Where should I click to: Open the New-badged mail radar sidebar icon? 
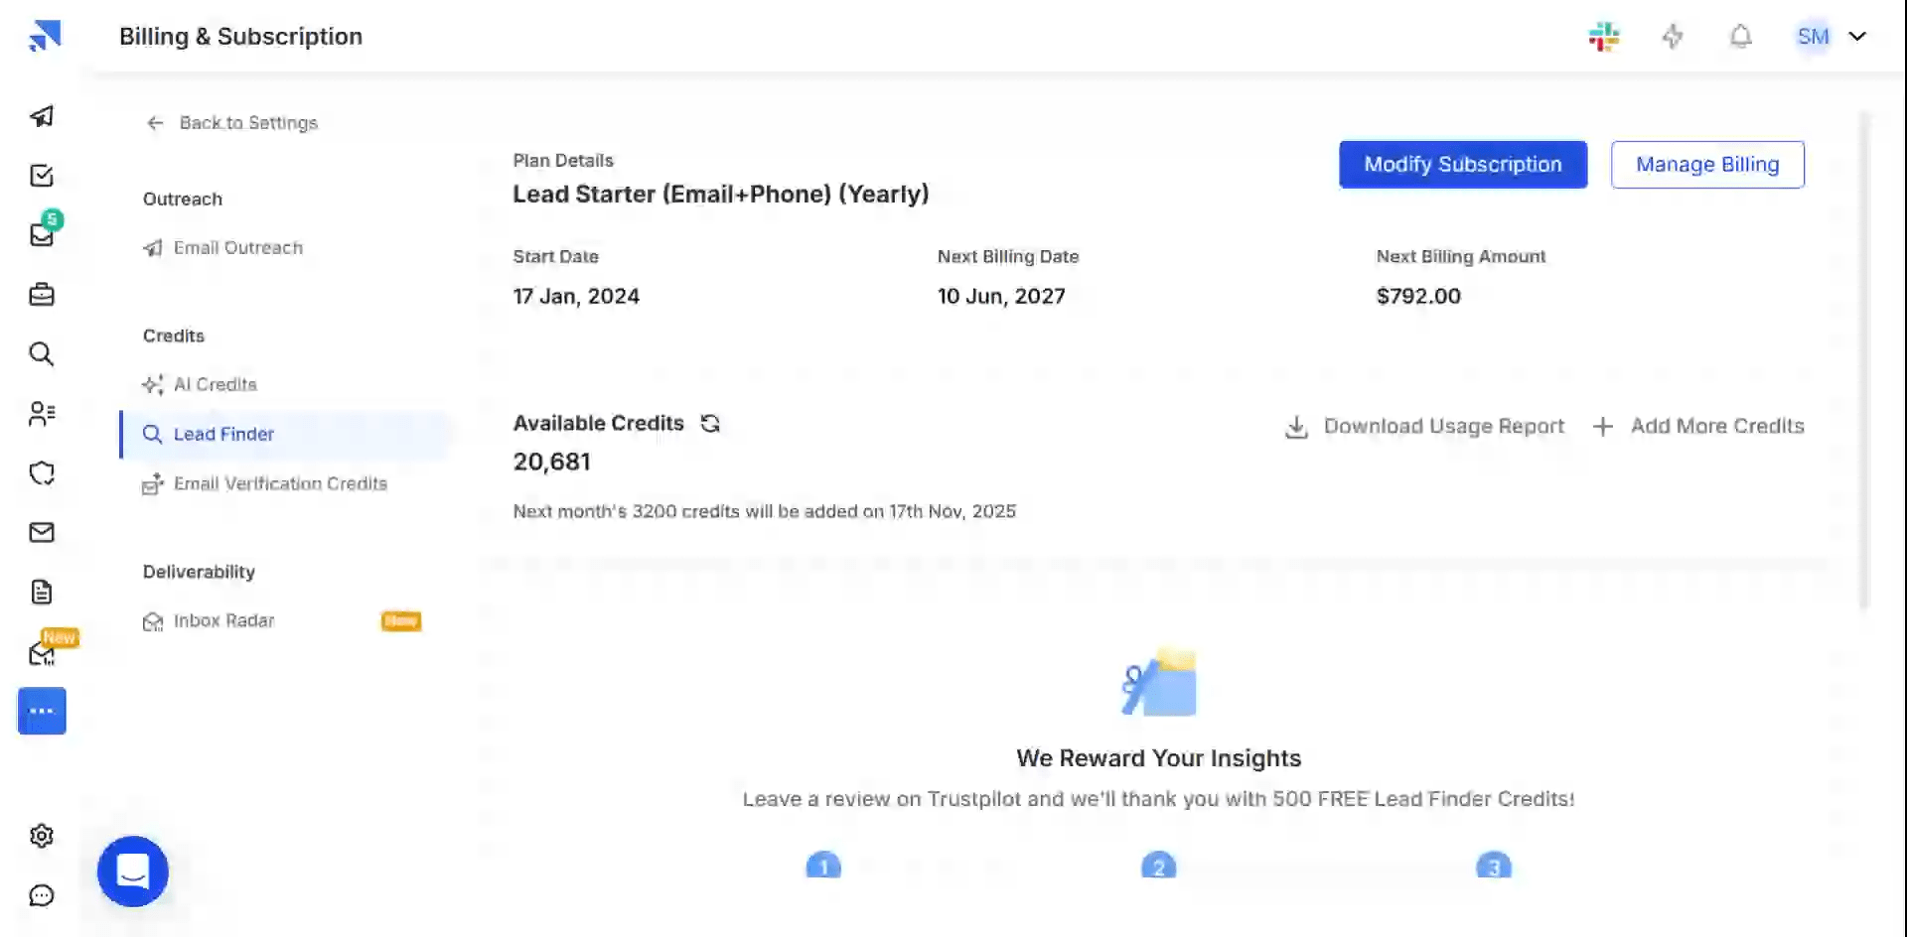point(42,653)
